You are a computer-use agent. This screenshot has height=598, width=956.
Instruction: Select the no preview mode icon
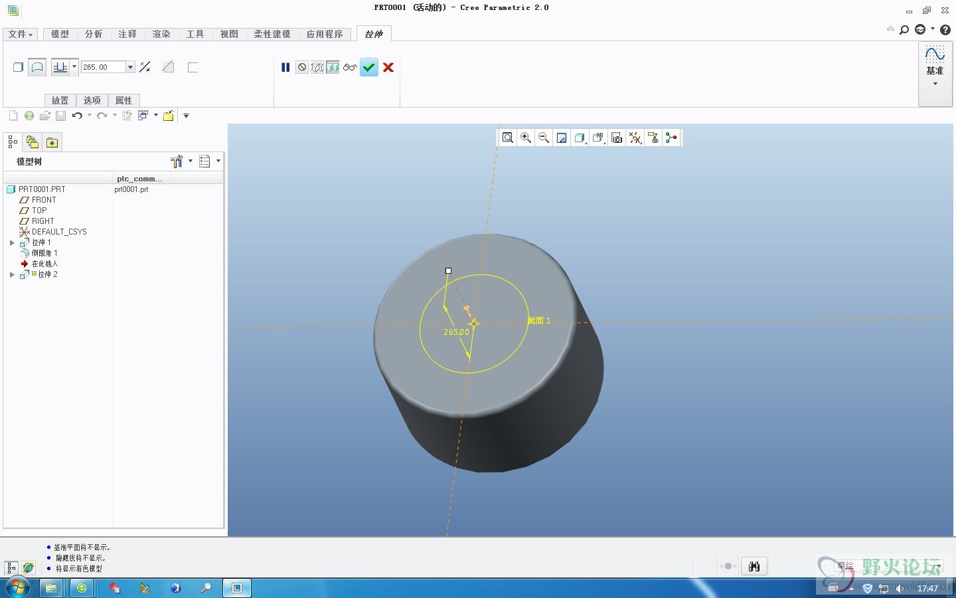click(302, 67)
